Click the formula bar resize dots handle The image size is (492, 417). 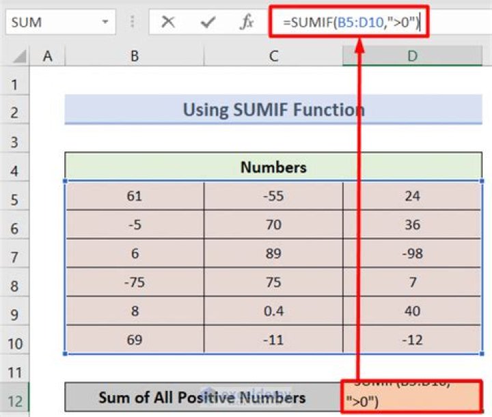tap(132, 23)
